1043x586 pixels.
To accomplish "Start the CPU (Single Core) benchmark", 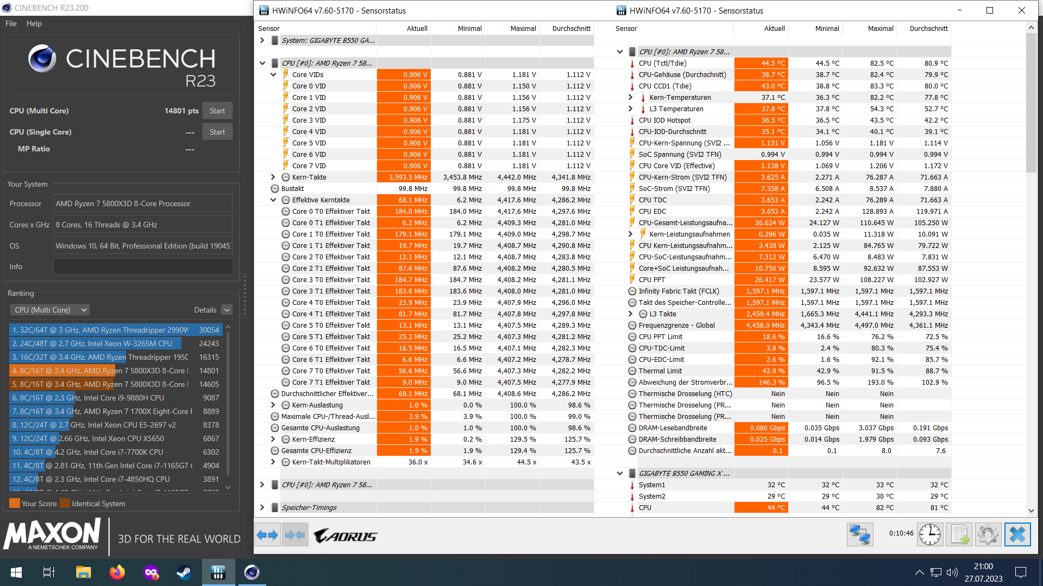I will 217,132.
